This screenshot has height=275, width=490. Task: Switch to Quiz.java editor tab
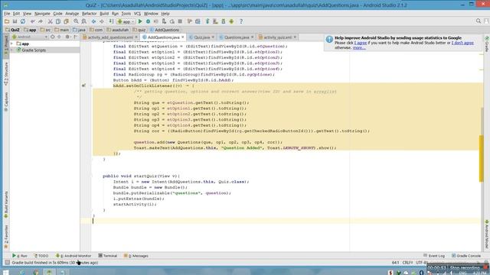(x=202, y=37)
